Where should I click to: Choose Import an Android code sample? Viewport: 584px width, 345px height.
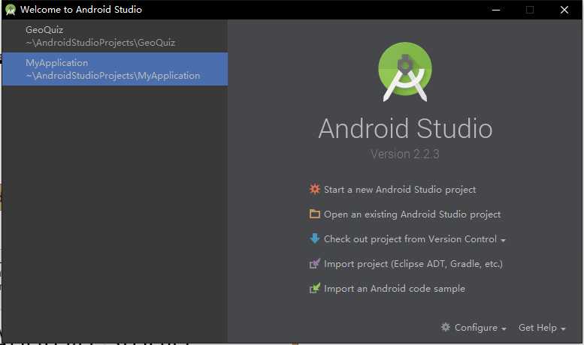(x=395, y=289)
